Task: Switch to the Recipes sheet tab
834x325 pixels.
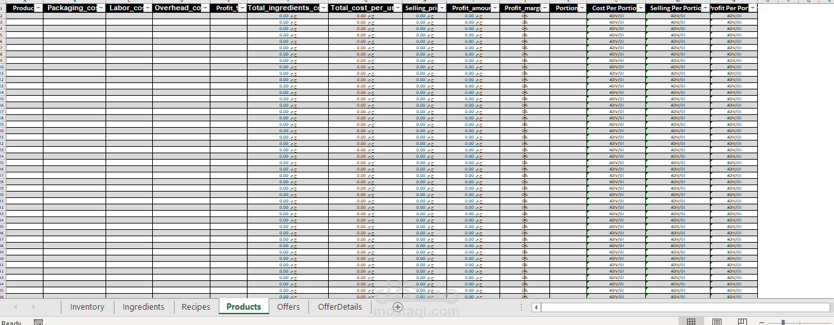Action: tap(196, 307)
